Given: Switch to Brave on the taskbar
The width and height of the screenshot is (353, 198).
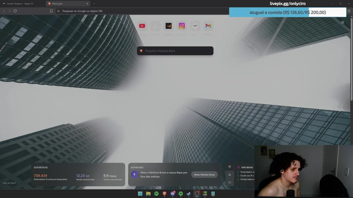Looking at the screenshot, I should (165, 194).
